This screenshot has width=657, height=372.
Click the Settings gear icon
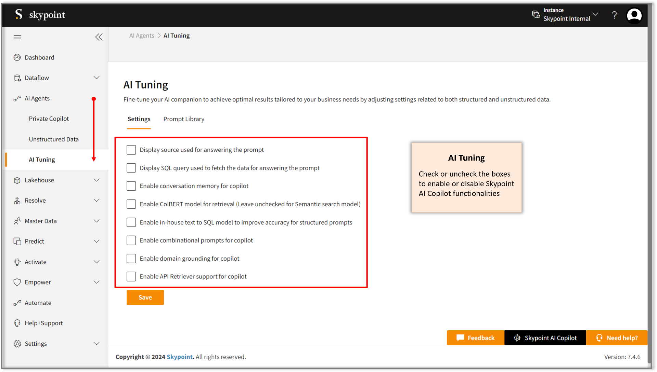click(x=17, y=344)
